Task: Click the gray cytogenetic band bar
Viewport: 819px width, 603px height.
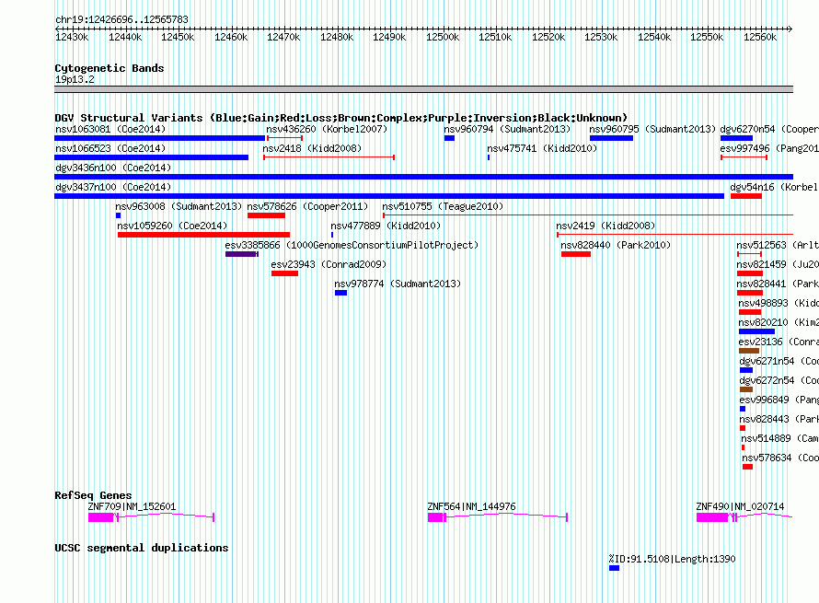Action: (423, 89)
